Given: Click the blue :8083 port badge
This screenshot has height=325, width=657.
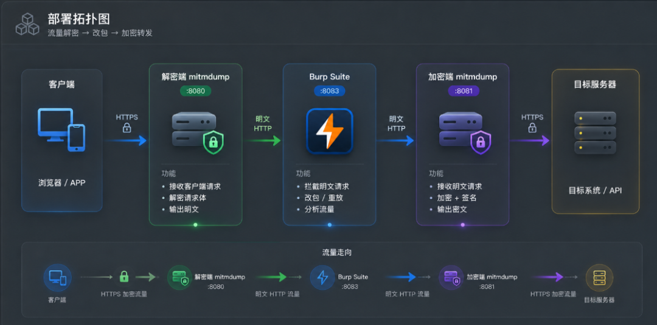Looking at the screenshot, I should pyautogui.click(x=329, y=91).
